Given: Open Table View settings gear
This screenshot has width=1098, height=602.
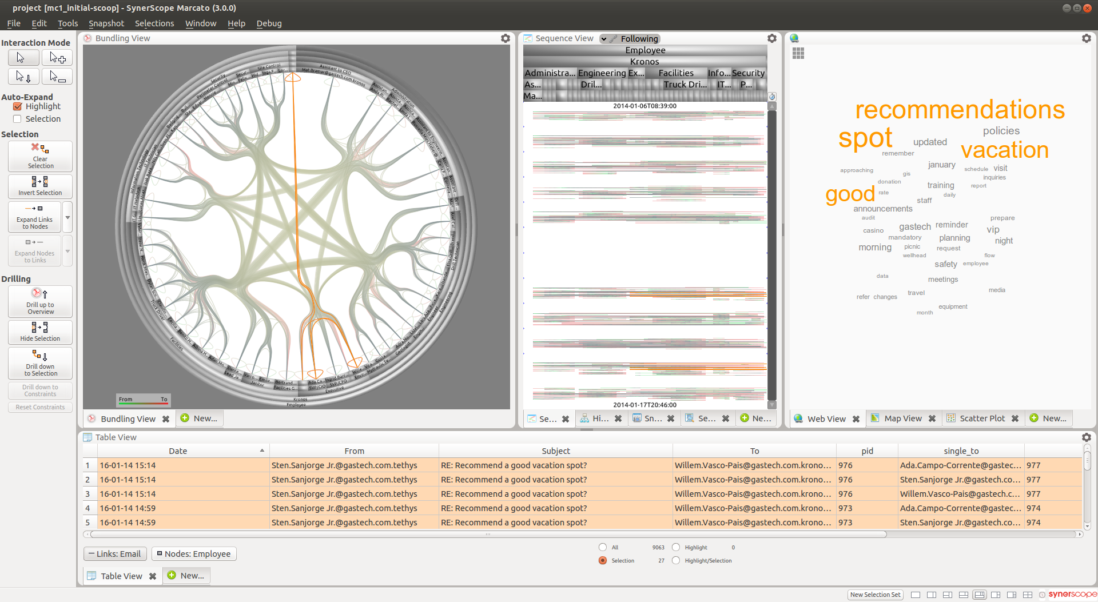Looking at the screenshot, I should coord(1087,437).
